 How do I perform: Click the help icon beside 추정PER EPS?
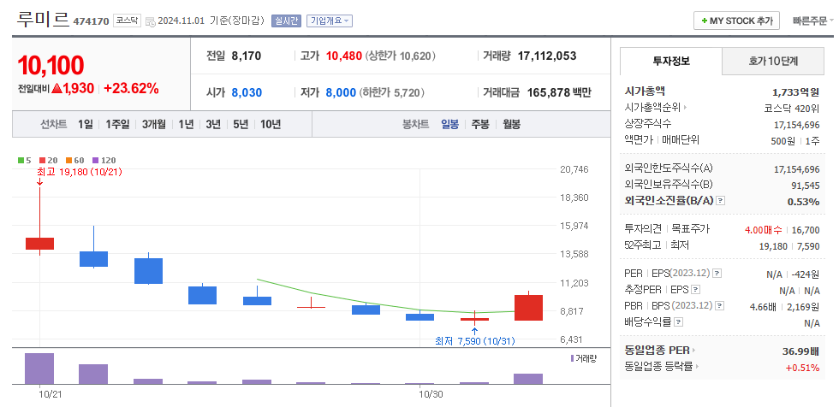[695, 290]
